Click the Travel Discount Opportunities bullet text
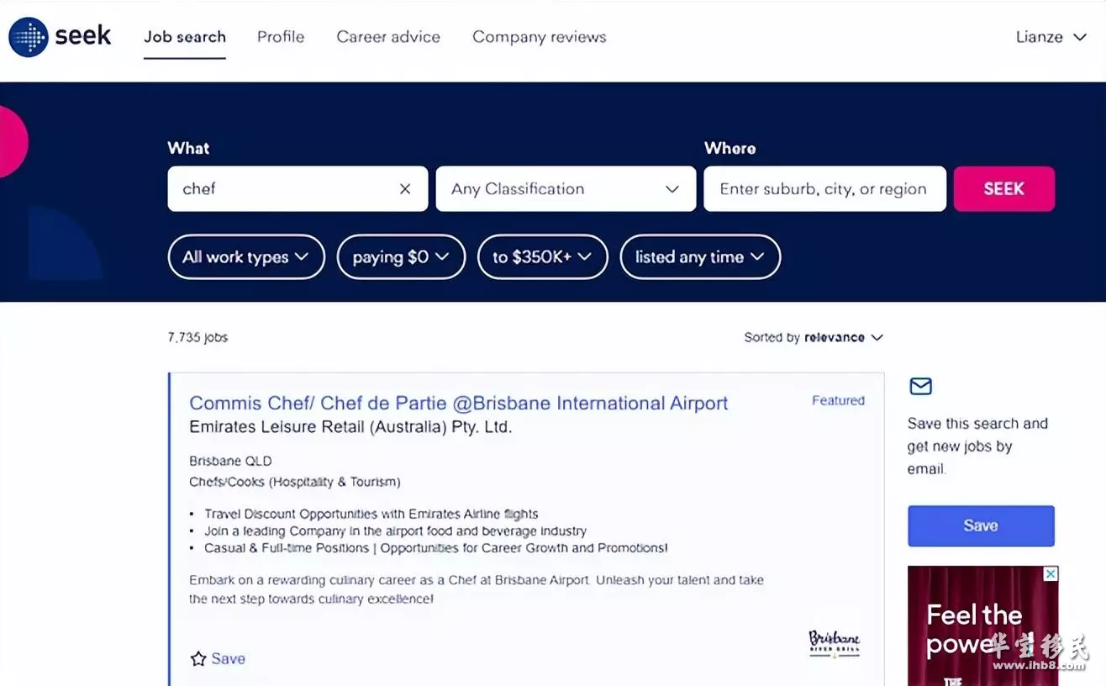 371,514
